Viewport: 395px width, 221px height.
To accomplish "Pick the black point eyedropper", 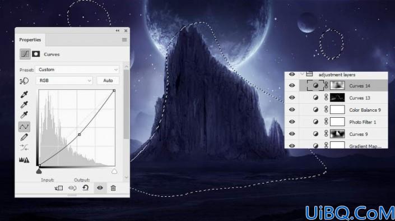I will coord(24,94).
